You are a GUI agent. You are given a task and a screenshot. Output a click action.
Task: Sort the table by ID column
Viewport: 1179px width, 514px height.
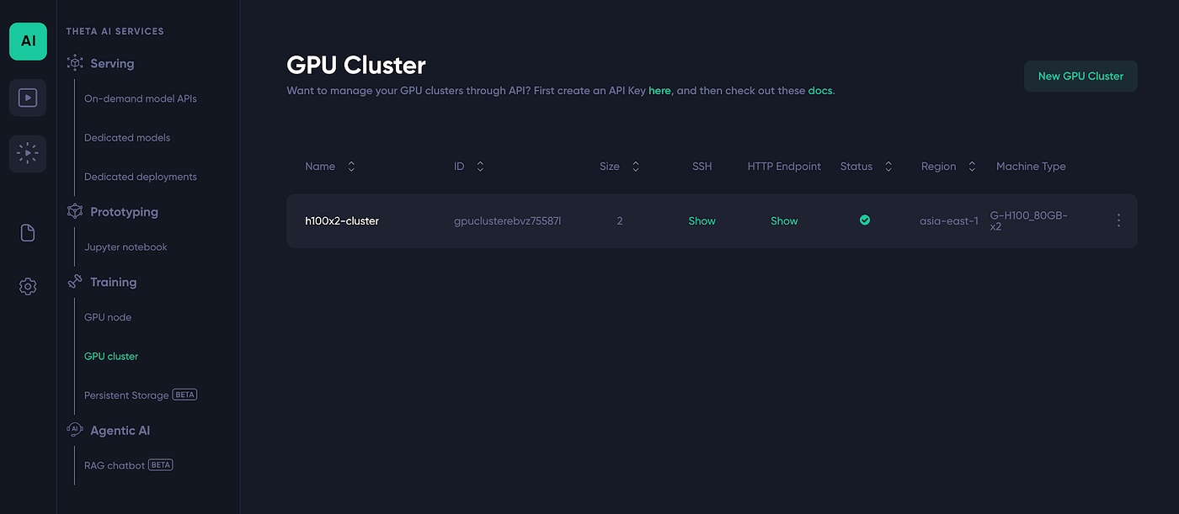click(480, 167)
